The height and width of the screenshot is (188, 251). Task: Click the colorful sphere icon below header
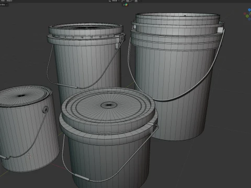click(x=126, y=5)
